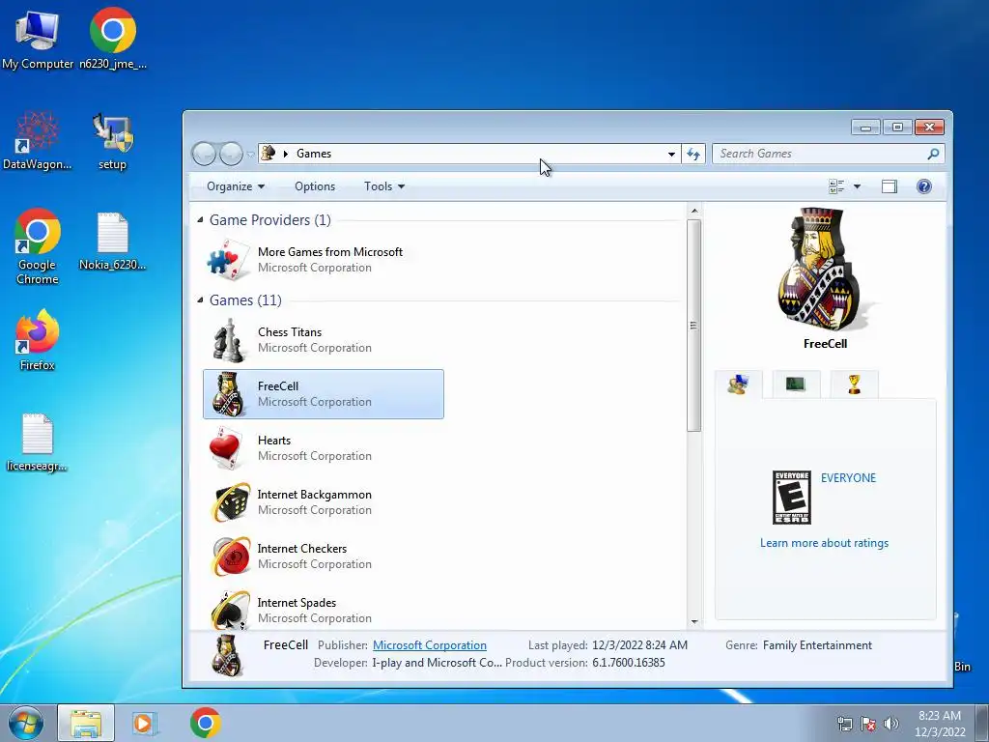The width and height of the screenshot is (989, 742).
Task: Click the Product version 6.1.7600.16385 value
Action: point(628,663)
